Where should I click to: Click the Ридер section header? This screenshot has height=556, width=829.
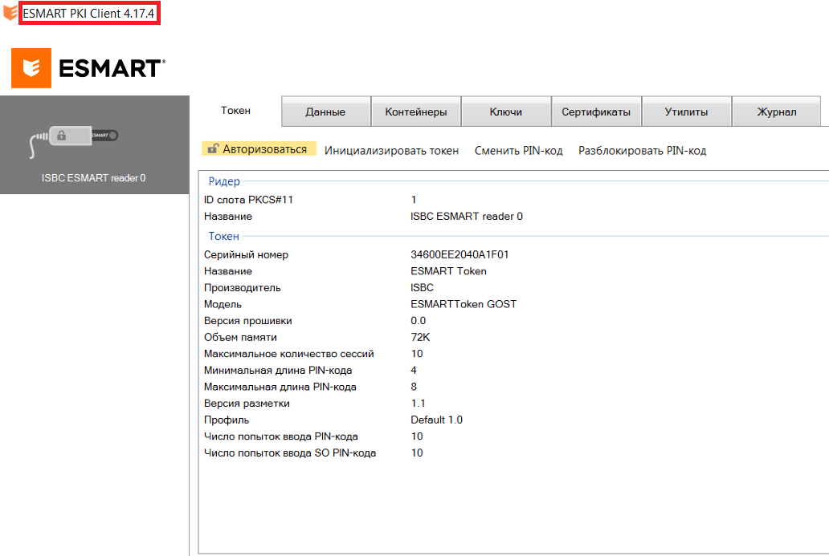(224, 182)
